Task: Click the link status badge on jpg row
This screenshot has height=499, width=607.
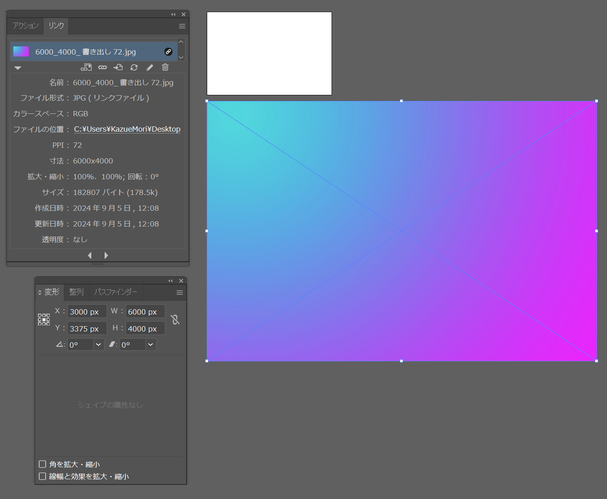Action: click(x=168, y=52)
